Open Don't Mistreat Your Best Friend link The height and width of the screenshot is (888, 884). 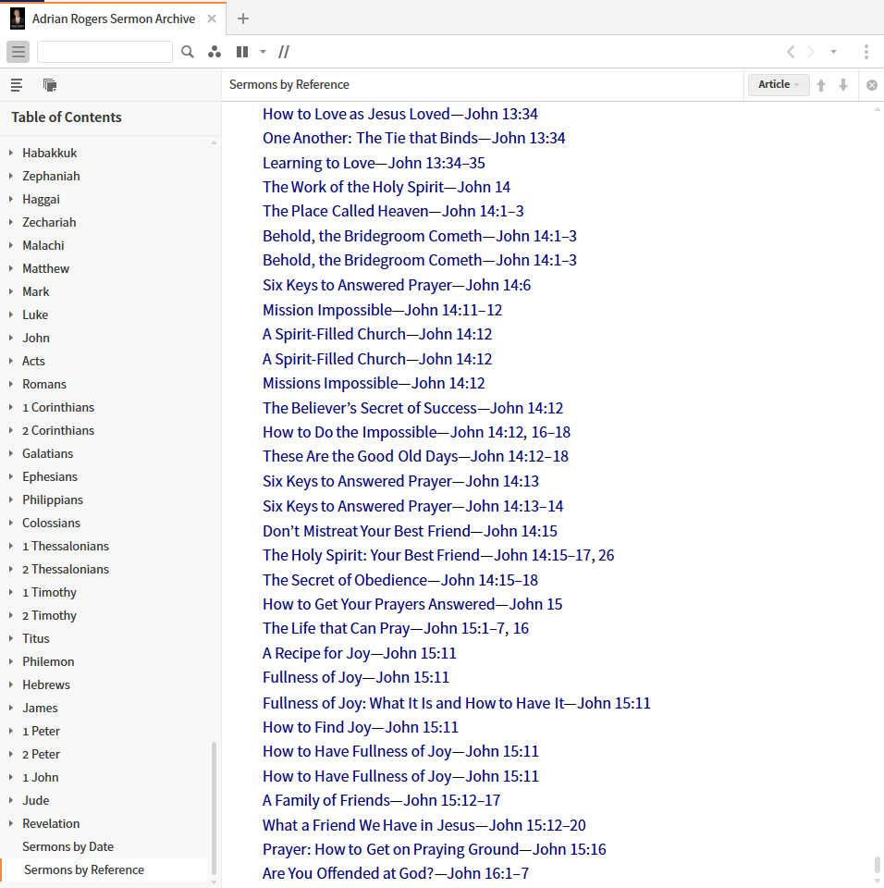[x=410, y=531]
